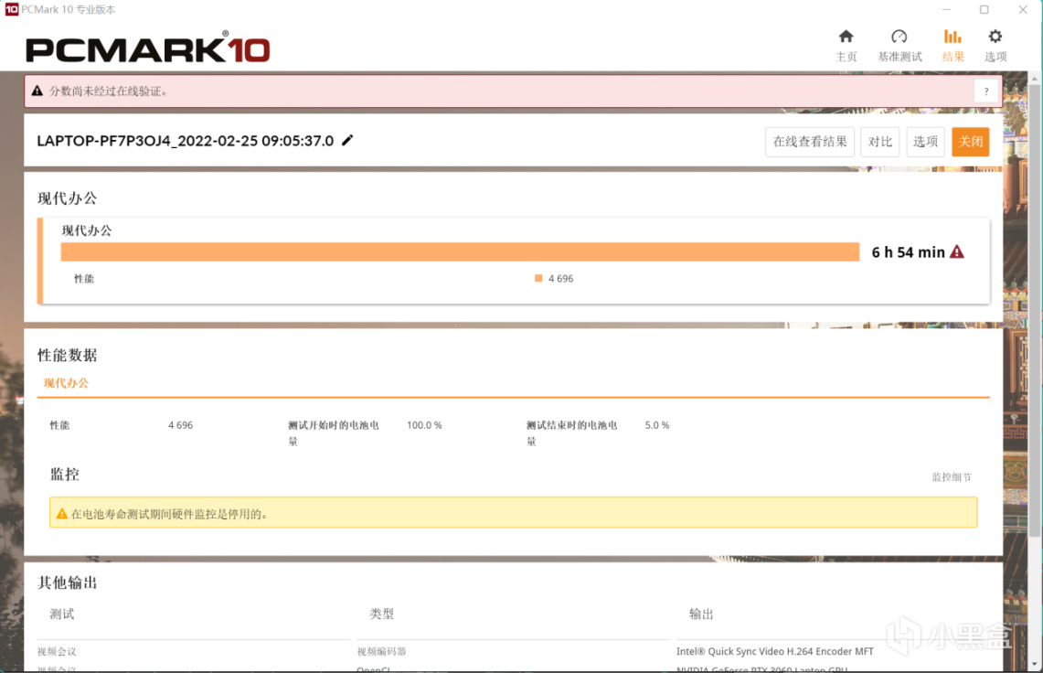Click the 其他输出 section heading
The image size is (1043, 673).
coord(67,582)
